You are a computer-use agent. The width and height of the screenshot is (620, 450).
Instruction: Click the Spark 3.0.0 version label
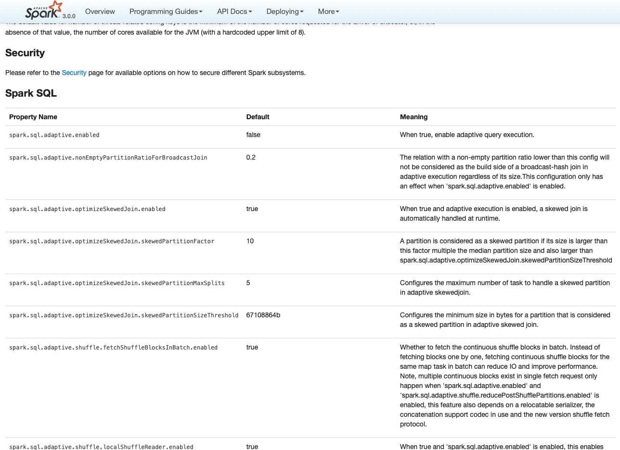point(69,15)
